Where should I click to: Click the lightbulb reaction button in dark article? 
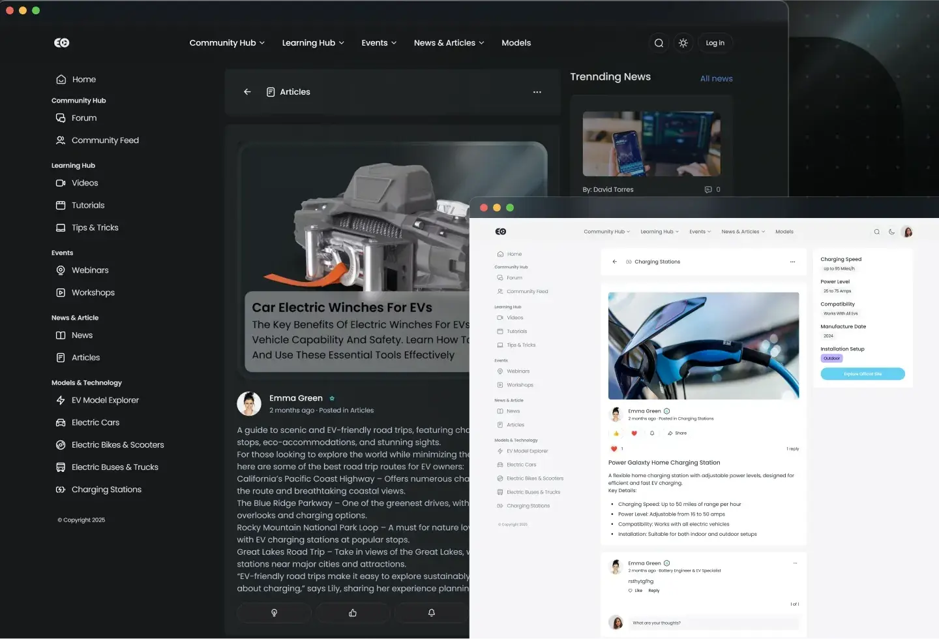pos(275,613)
